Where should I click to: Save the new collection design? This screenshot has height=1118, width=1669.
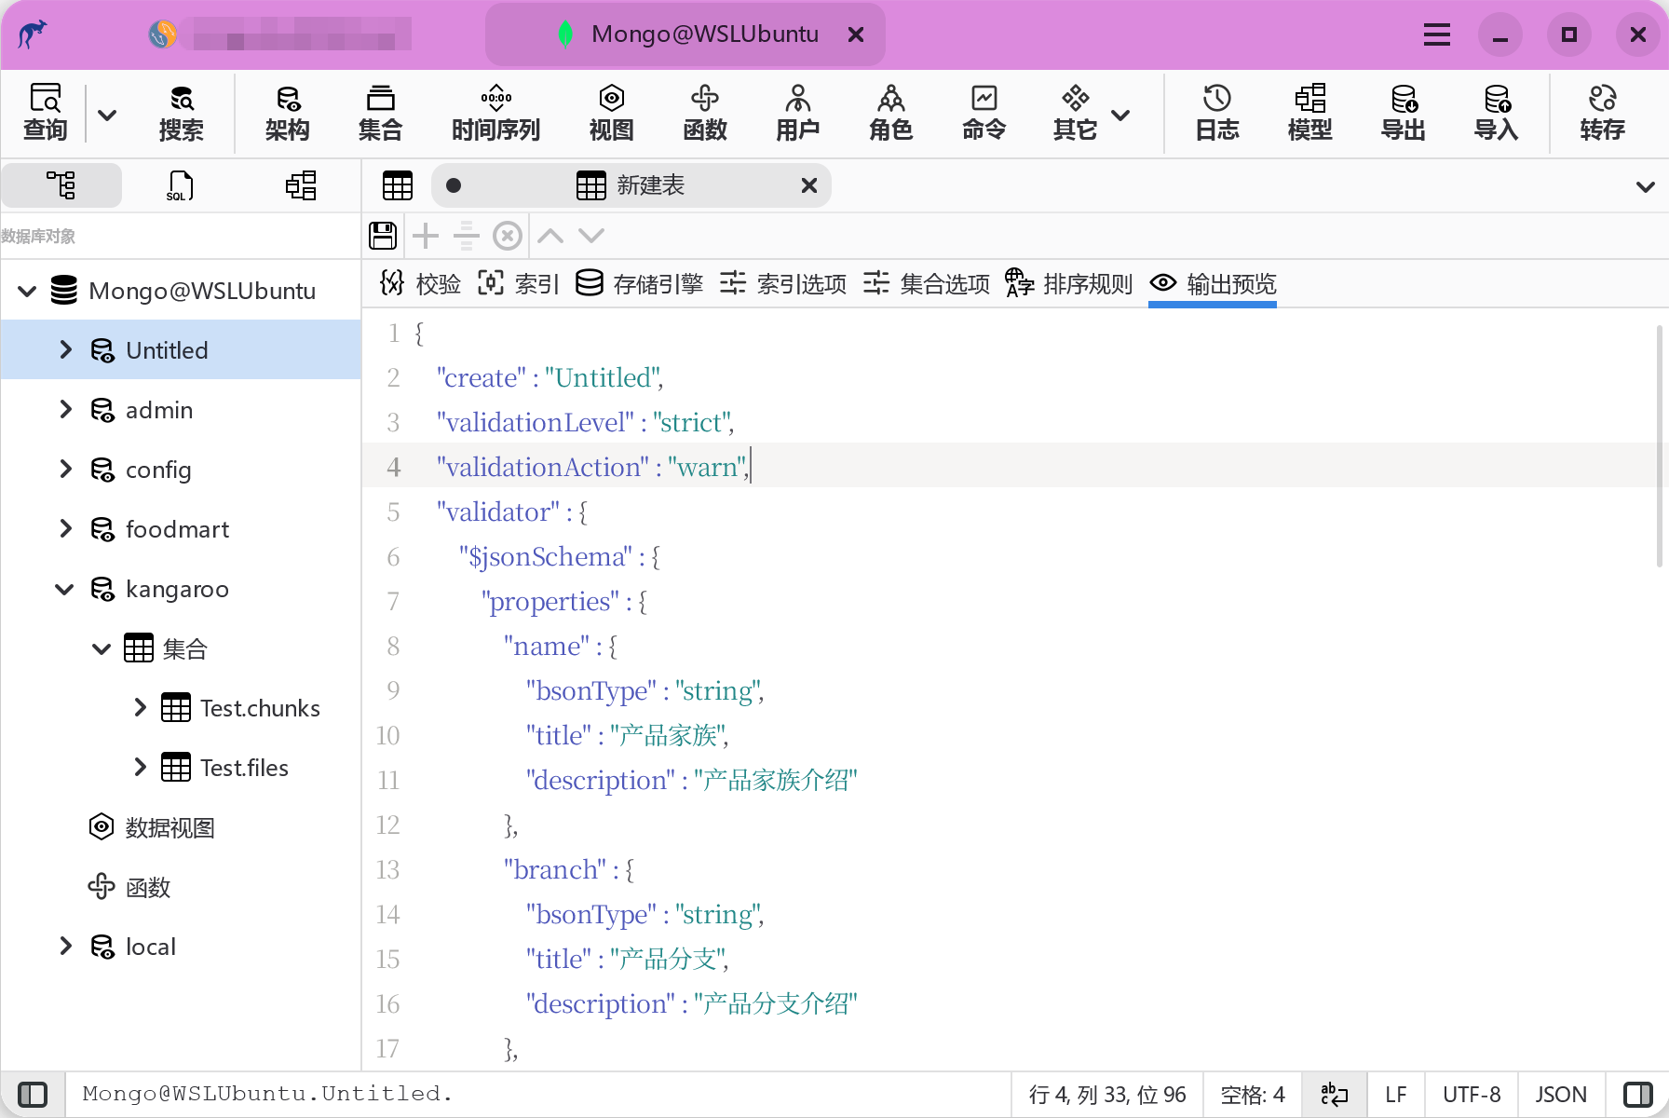[382, 235]
